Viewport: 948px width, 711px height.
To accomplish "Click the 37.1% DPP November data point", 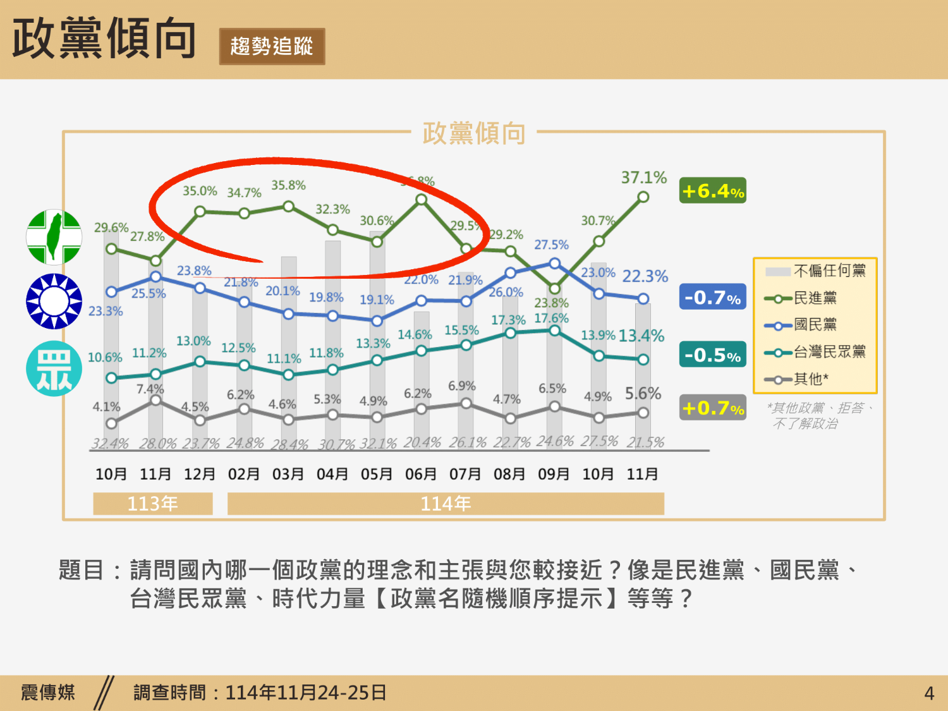I will click(643, 197).
